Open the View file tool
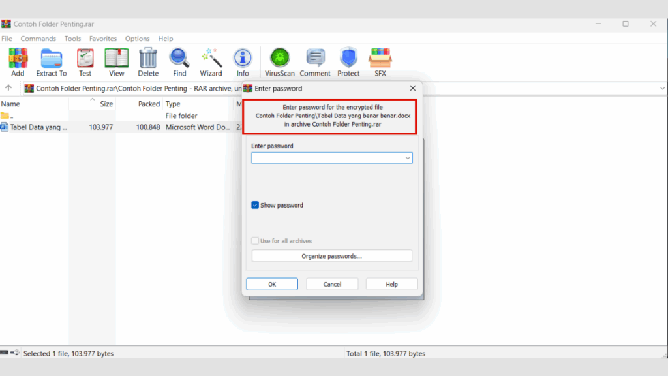This screenshot has height=376, width=668. coord(116,59)
